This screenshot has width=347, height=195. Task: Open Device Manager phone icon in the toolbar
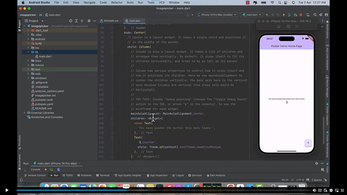[308, 15]
